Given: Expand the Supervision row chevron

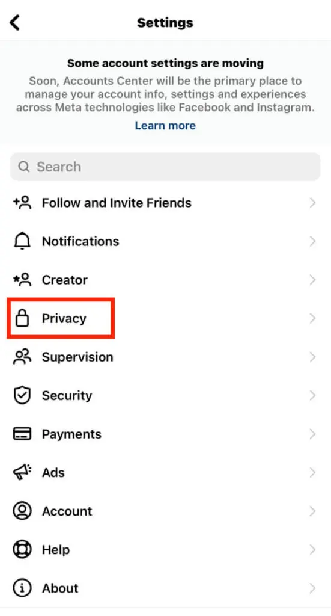Looking at the screenshot, I should tap(312, 357).
